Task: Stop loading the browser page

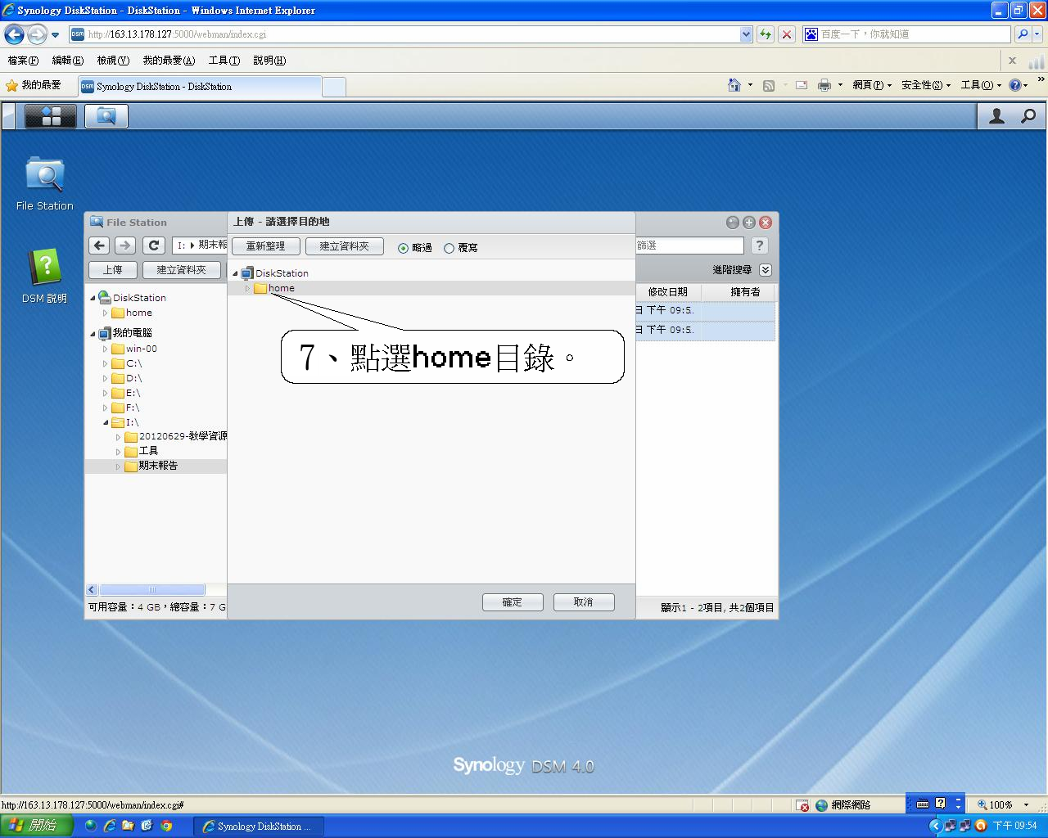Action: click(787, 34)
